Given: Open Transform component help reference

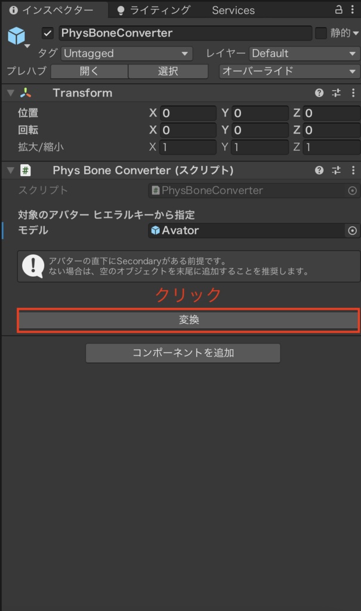Looking at the screenshot, I should (319, 92).
